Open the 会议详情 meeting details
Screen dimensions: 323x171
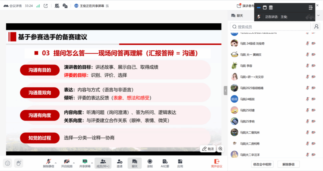12,6
